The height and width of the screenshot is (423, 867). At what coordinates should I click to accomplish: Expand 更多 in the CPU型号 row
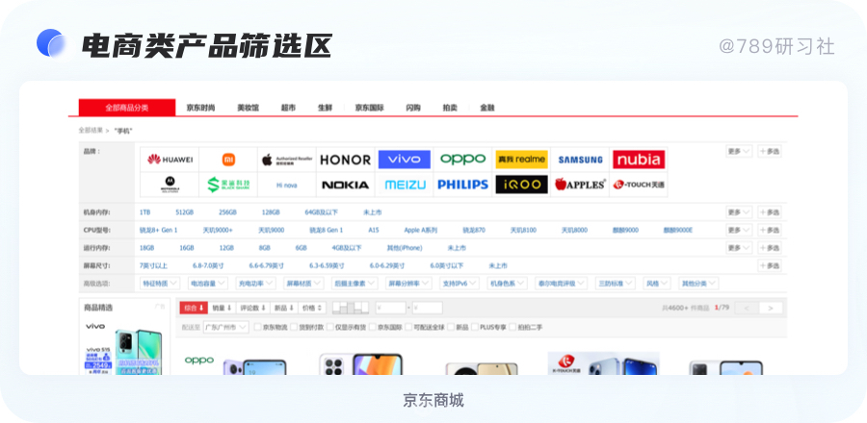coord(739,230)
